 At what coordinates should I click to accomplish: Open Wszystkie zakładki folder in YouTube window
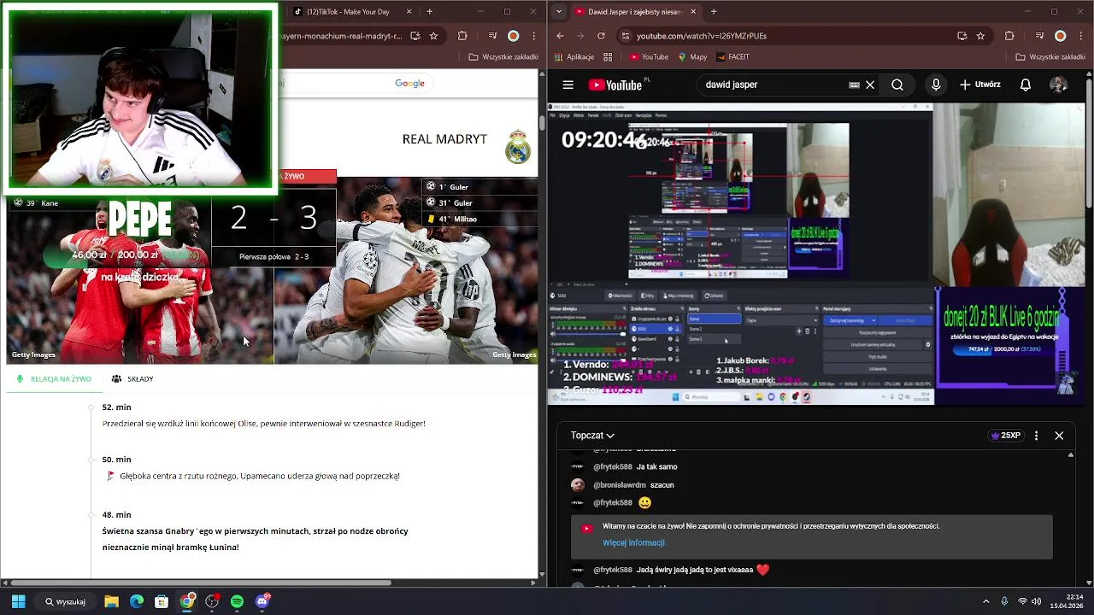pyautogui.click(x=1050, y=57)
